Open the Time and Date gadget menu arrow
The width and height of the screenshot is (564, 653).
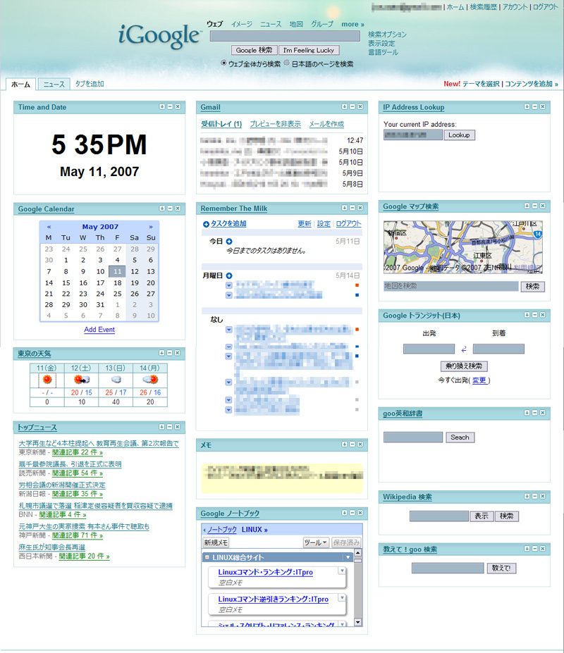click(161, 107)
